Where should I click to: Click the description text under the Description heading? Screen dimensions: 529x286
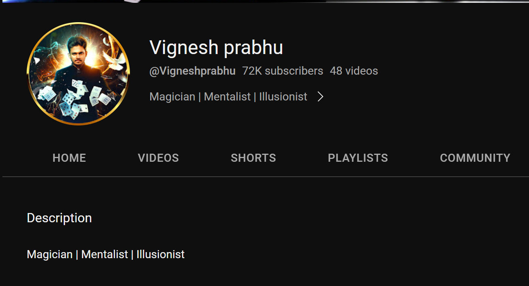pyautogui.click(x=106, y=255)
